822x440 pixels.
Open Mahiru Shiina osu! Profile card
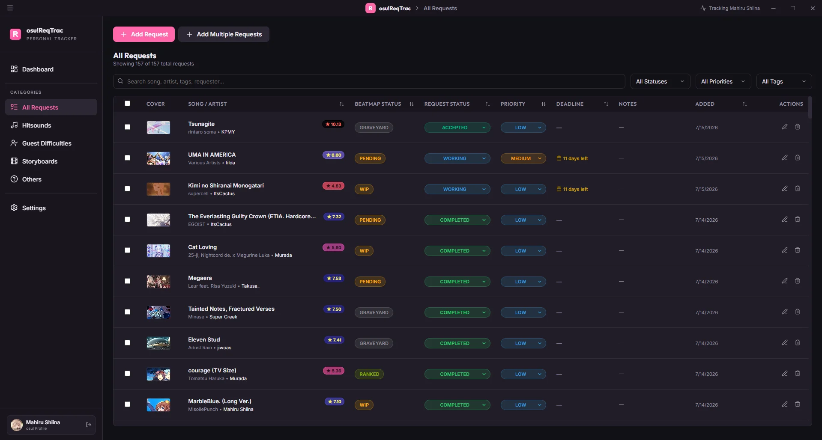pos(51,425)
